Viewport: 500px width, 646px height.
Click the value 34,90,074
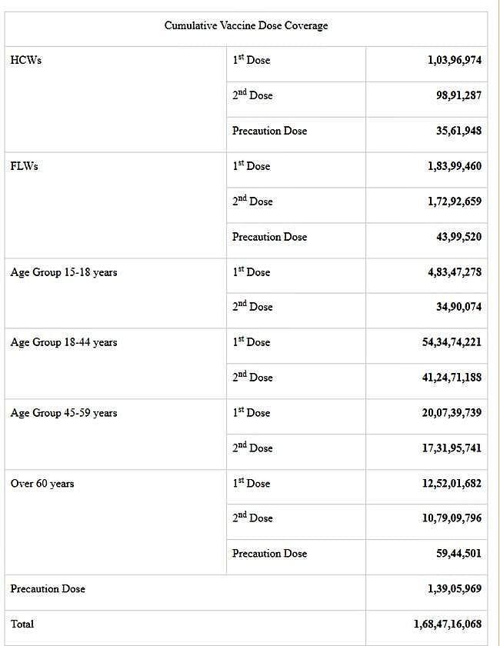(x=458, y=307)
